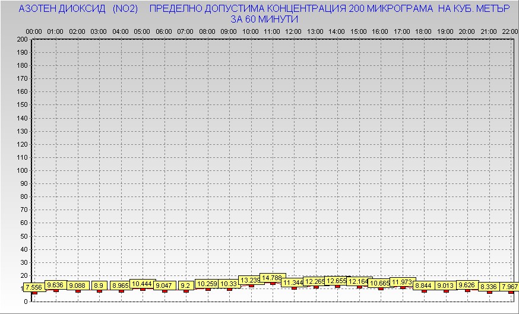This screenshot has width=519, height=314.
Task: Select the 9.636 value label
Action: click(x=55, y=285)
